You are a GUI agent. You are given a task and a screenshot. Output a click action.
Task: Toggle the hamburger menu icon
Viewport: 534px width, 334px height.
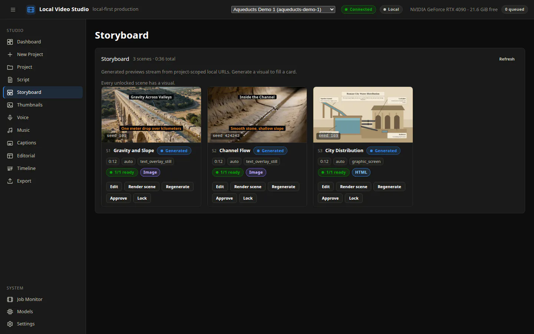[13, 10]
